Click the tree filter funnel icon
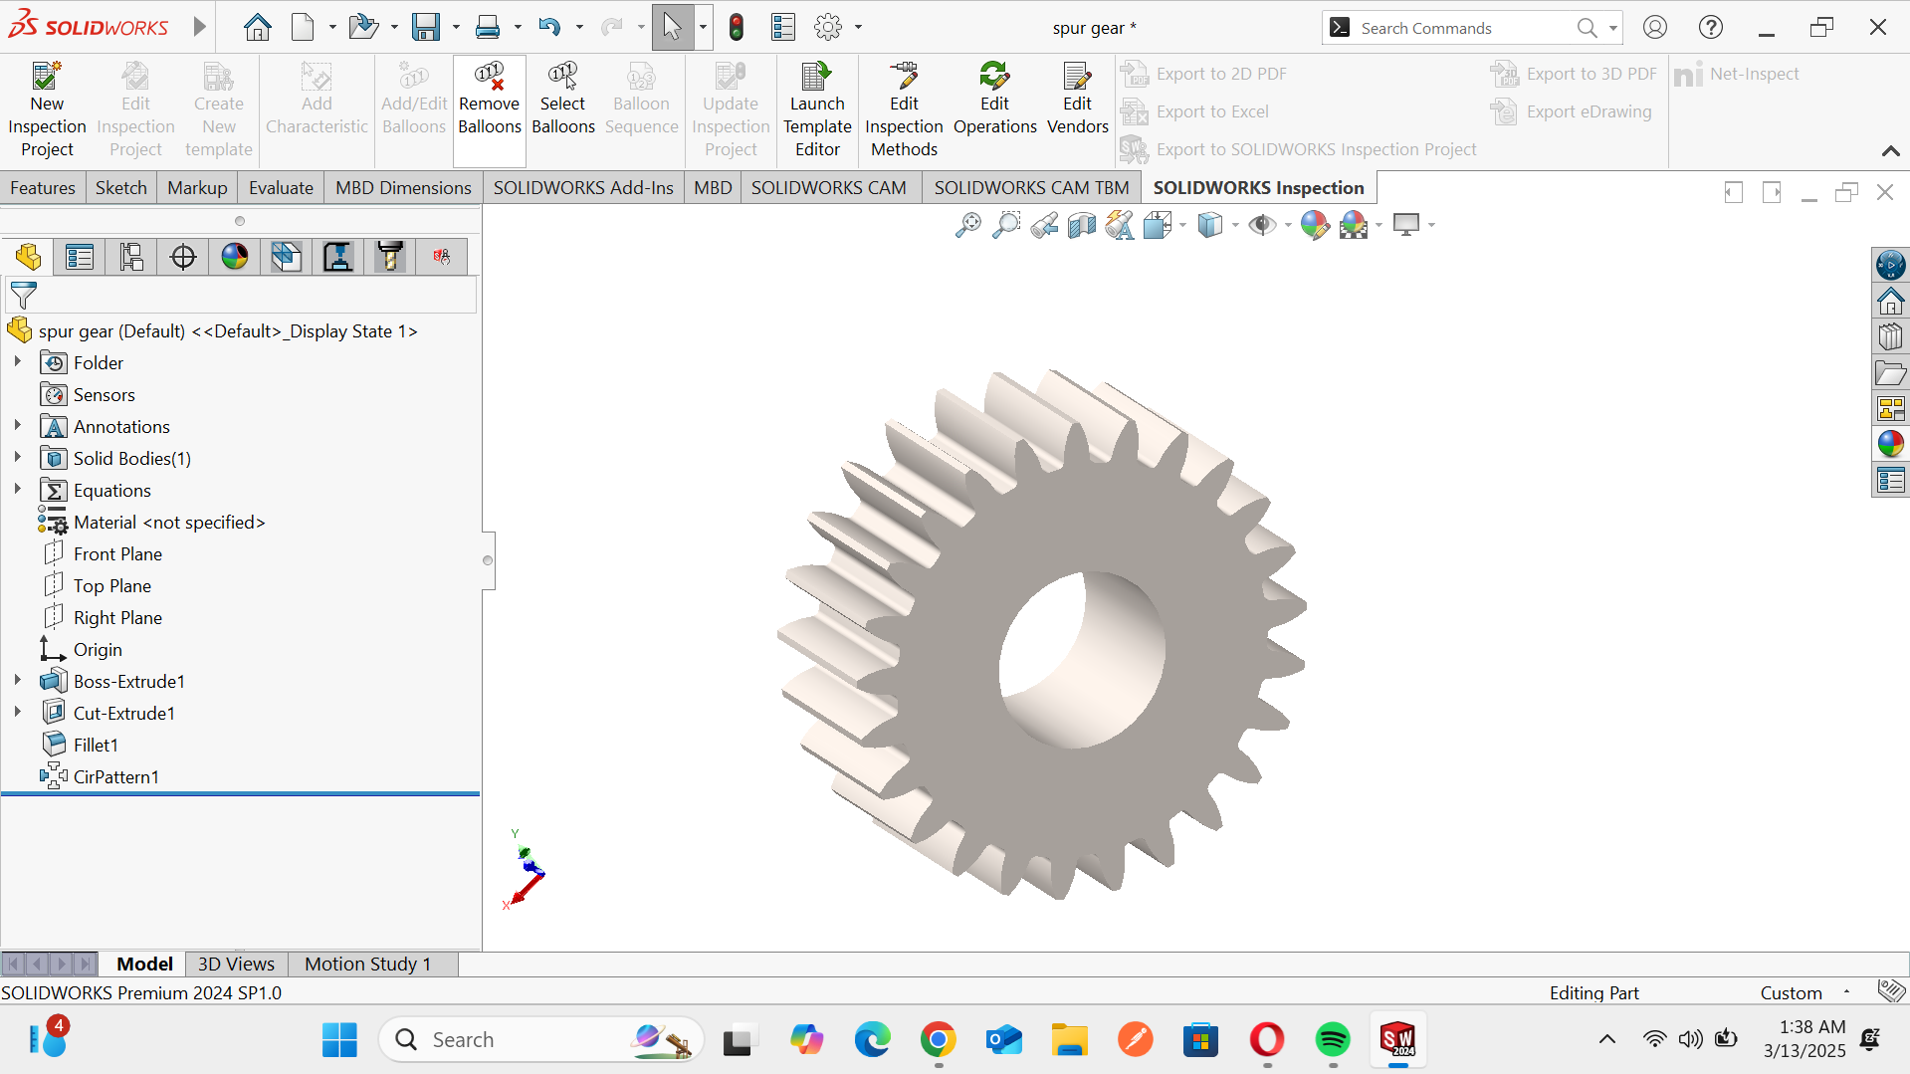 [x=23, y=295]
